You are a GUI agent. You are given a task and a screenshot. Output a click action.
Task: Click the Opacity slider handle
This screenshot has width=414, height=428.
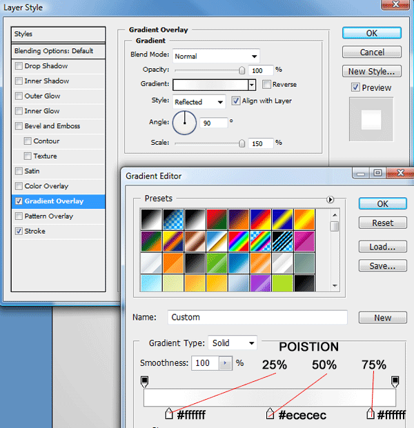(x=241, y=70)
